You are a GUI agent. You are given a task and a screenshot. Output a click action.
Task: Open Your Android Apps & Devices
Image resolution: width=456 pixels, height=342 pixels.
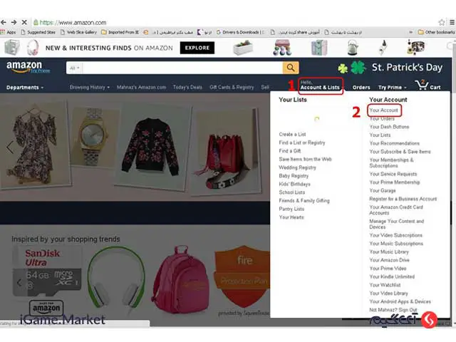(x=400, y=301)
